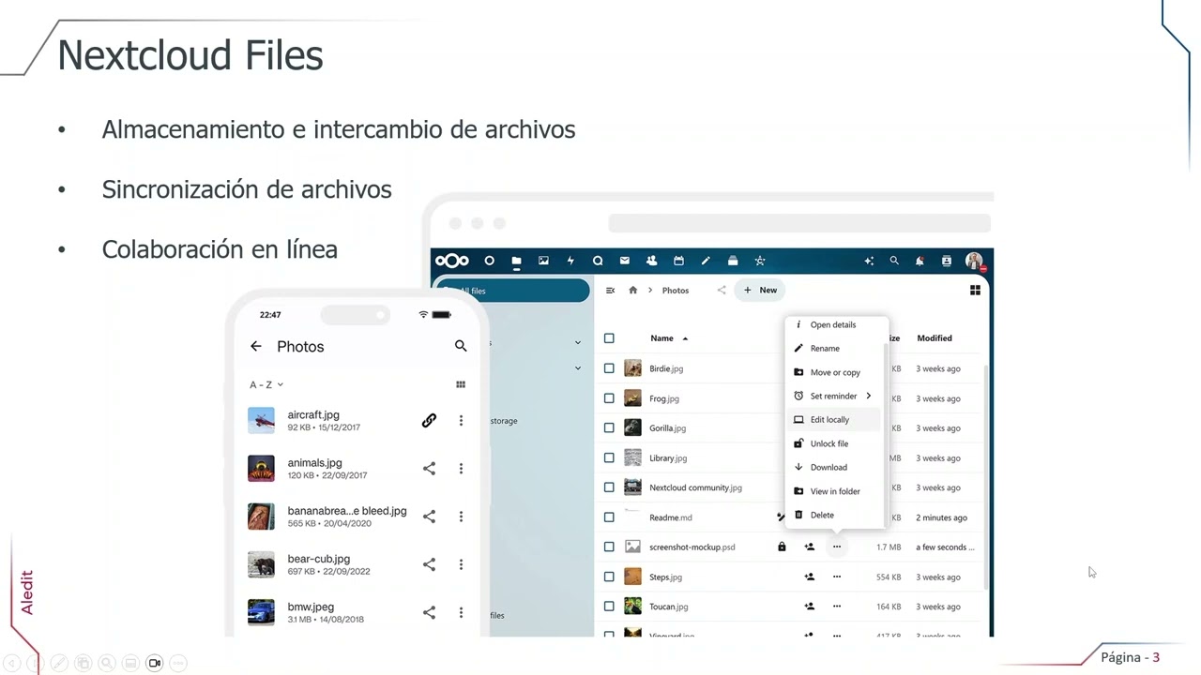Open Contacts icon in Nextcloud navigation bar

(651, 262)
